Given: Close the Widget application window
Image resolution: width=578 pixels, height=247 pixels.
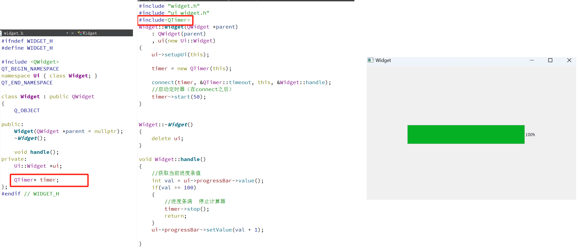Looking at the screenshot, I should click(x=569, y=60).
